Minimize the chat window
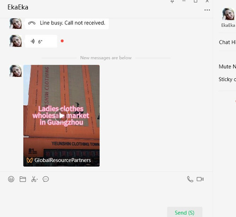This screenshot has width=236, height=217. pos(184,1)
